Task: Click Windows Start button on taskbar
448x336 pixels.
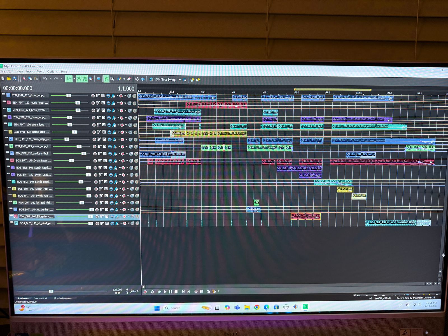Action: click(x=157, y=308)
